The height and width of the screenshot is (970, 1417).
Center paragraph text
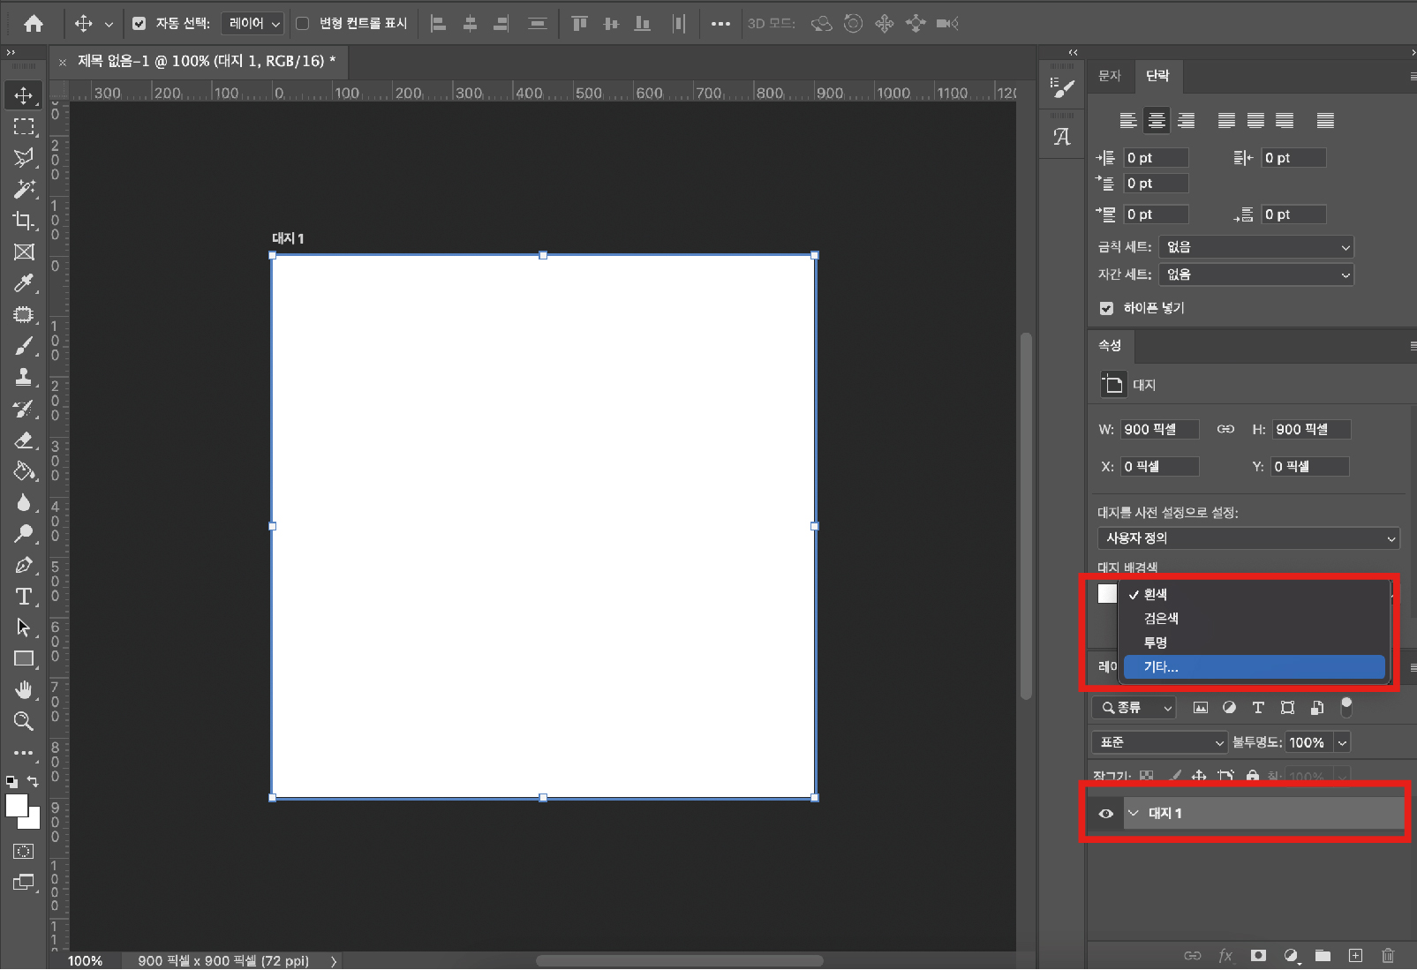pyautogui.click(x=1157, y=121)
